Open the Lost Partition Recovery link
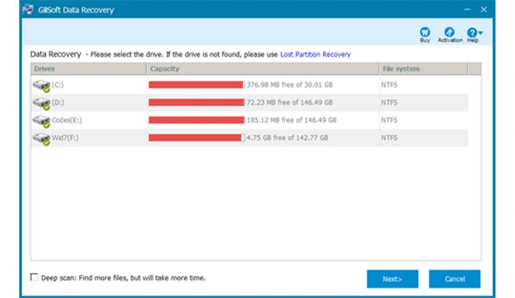This screenshot has width=515, height=298. tap(315, 54)
